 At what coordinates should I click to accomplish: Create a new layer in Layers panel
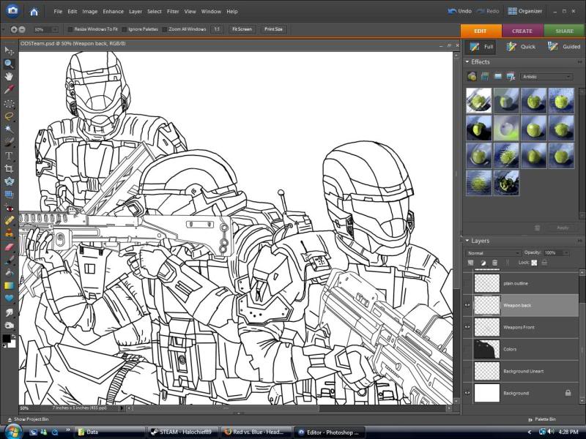[471, 263]
